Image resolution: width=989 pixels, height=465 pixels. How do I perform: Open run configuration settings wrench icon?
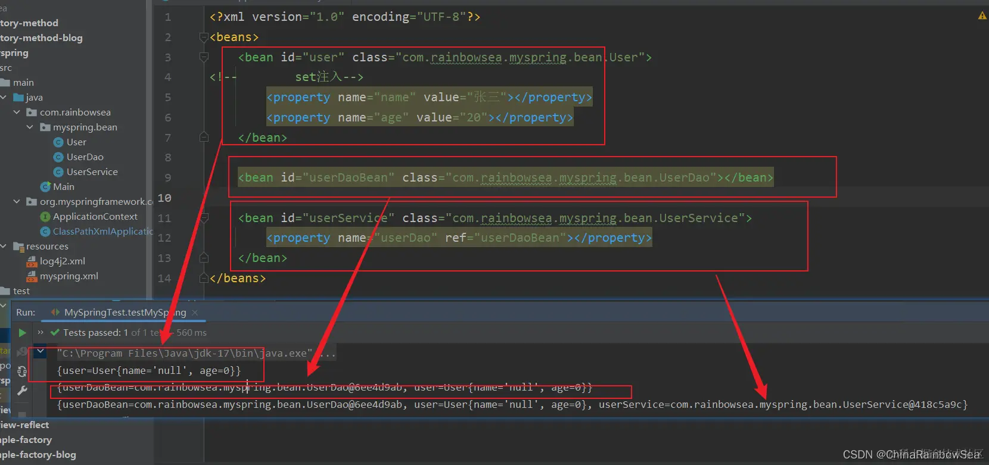coord(22,391)
